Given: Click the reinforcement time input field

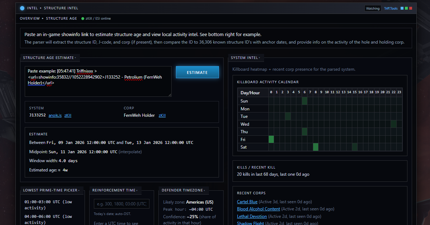Looking at the screenshot, I should (121, 204).
